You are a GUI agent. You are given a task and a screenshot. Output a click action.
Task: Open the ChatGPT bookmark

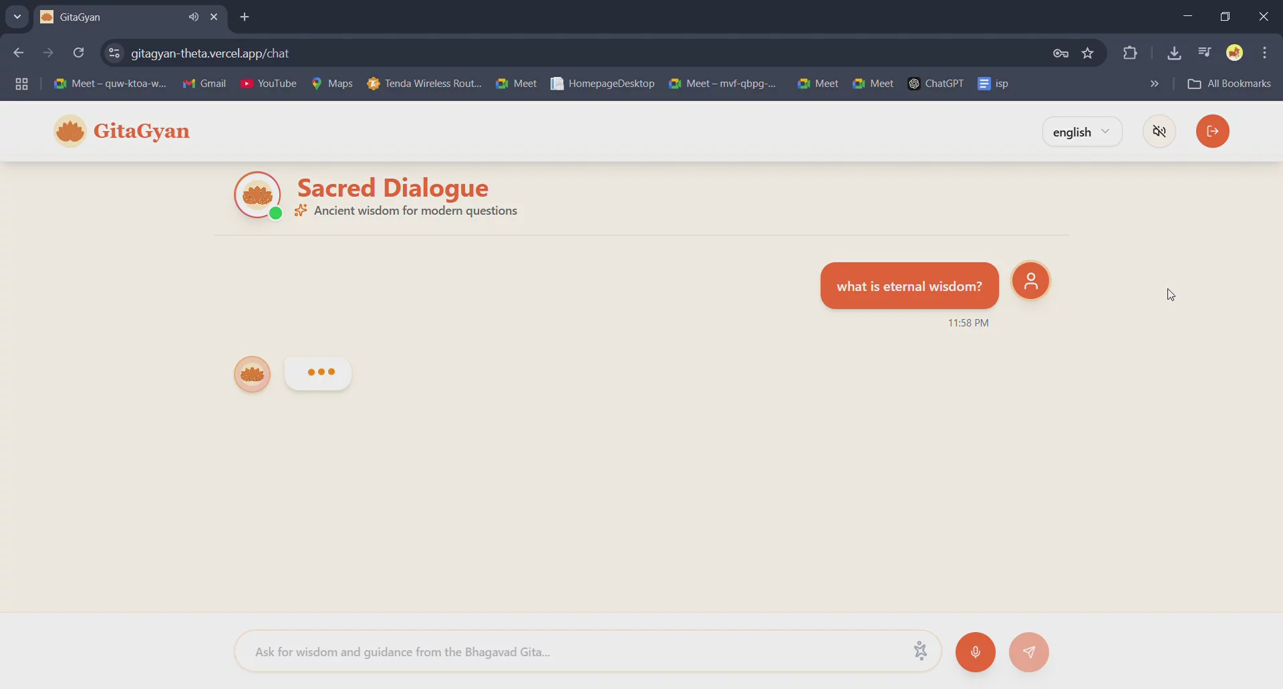tap(936, 84)
